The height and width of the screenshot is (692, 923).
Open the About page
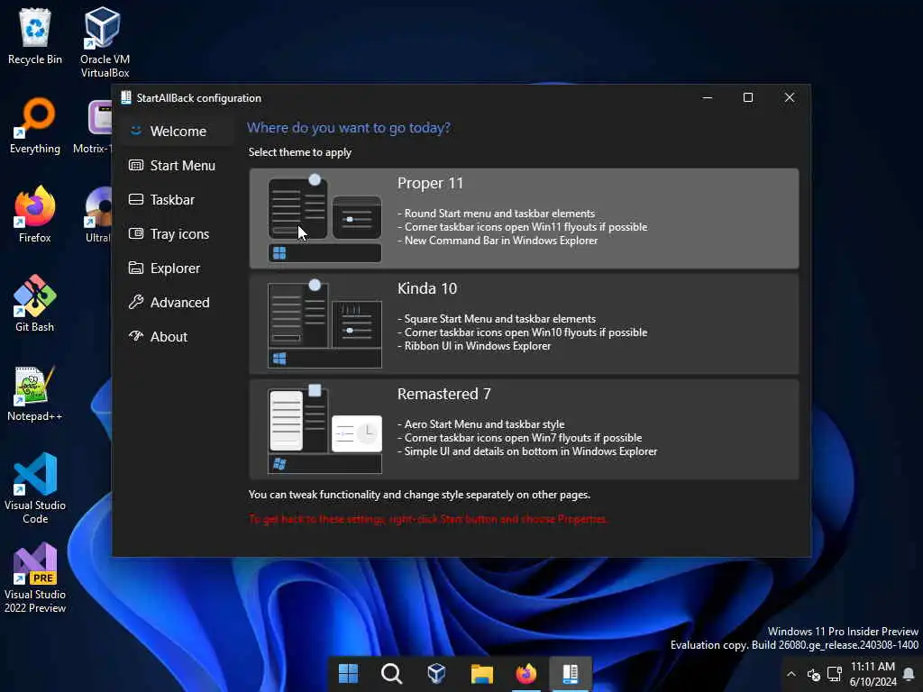[x=178, y=336]
